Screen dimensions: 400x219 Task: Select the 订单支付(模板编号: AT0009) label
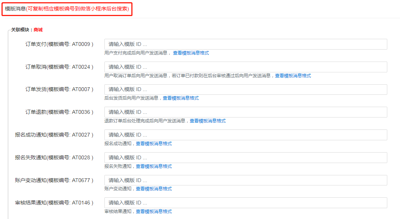click(59, 44)
